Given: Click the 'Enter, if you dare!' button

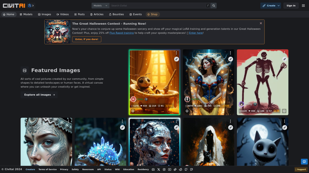Looking at the screenshot, I should (87, 39).
